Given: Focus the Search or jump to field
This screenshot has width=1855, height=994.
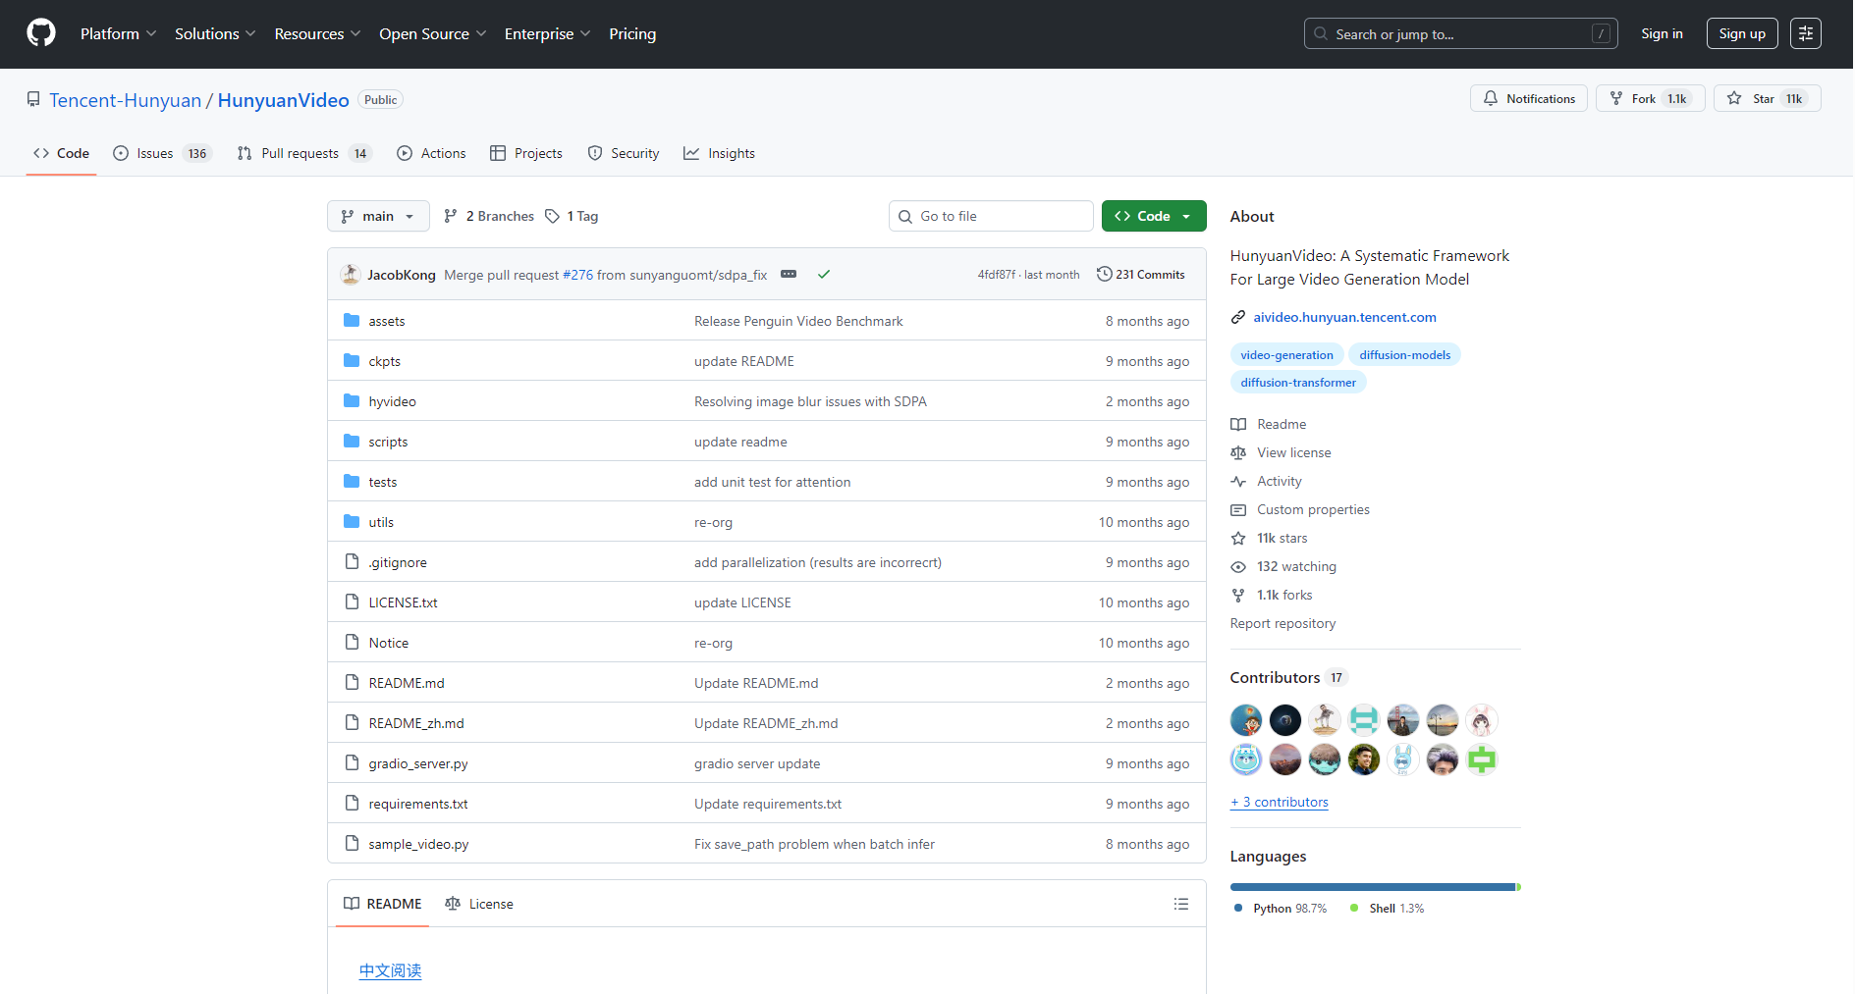Looking at the screenshot, I should 1460,33.
